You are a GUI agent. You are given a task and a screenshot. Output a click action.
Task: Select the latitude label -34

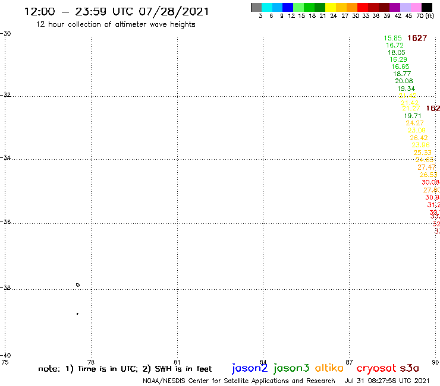(x=5, y=158)
